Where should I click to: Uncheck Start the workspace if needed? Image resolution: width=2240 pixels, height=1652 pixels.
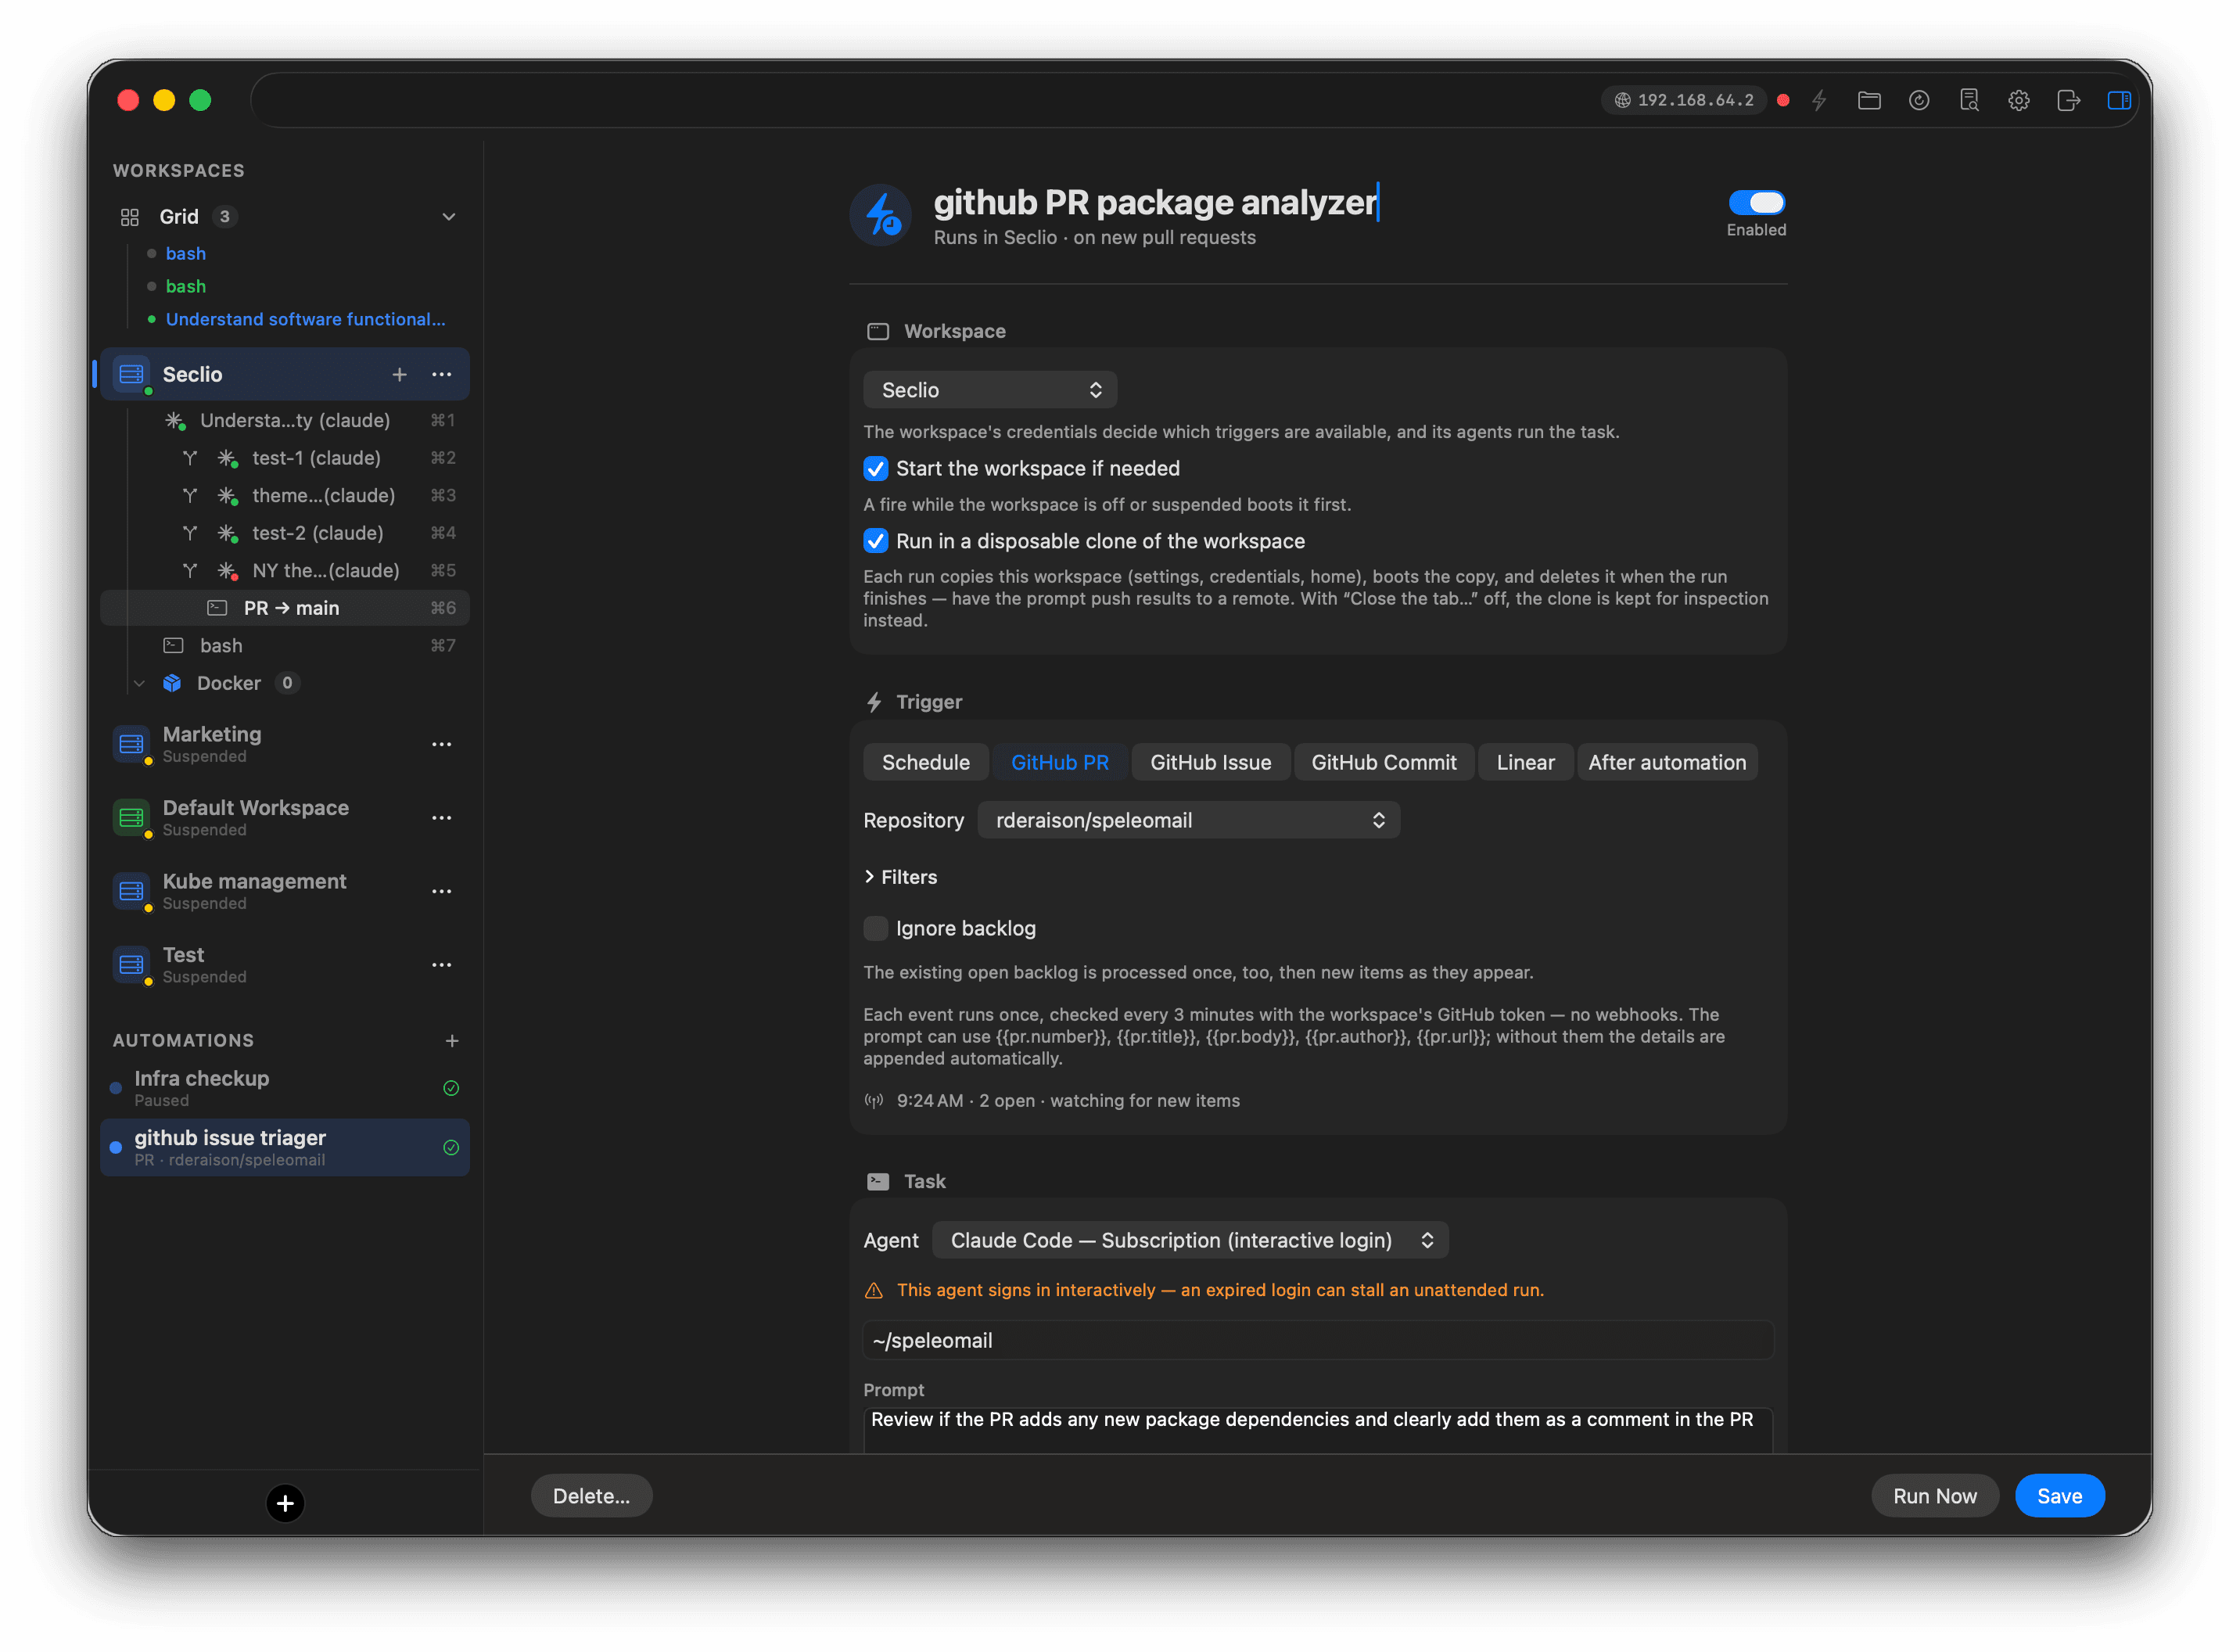(876, 469)
